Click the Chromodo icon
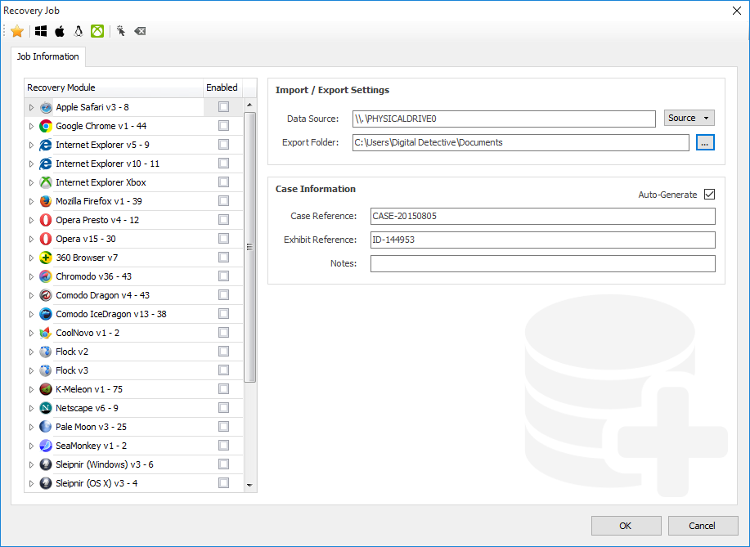 click(46, 276)
